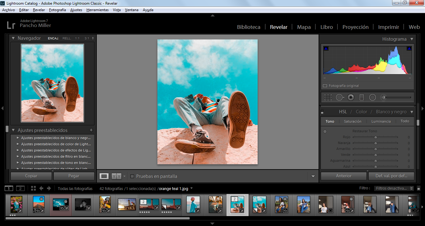Select the Spot Removal tool
This screenshot has width=425, height=226.
[x=340, y=97]
